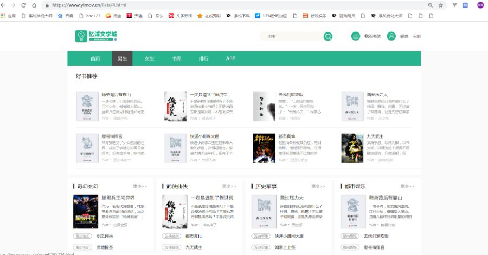The height and width of the screenshot is (255, 488).
Task: Select the 书库 navigation tab
Action: coord(176,58)
